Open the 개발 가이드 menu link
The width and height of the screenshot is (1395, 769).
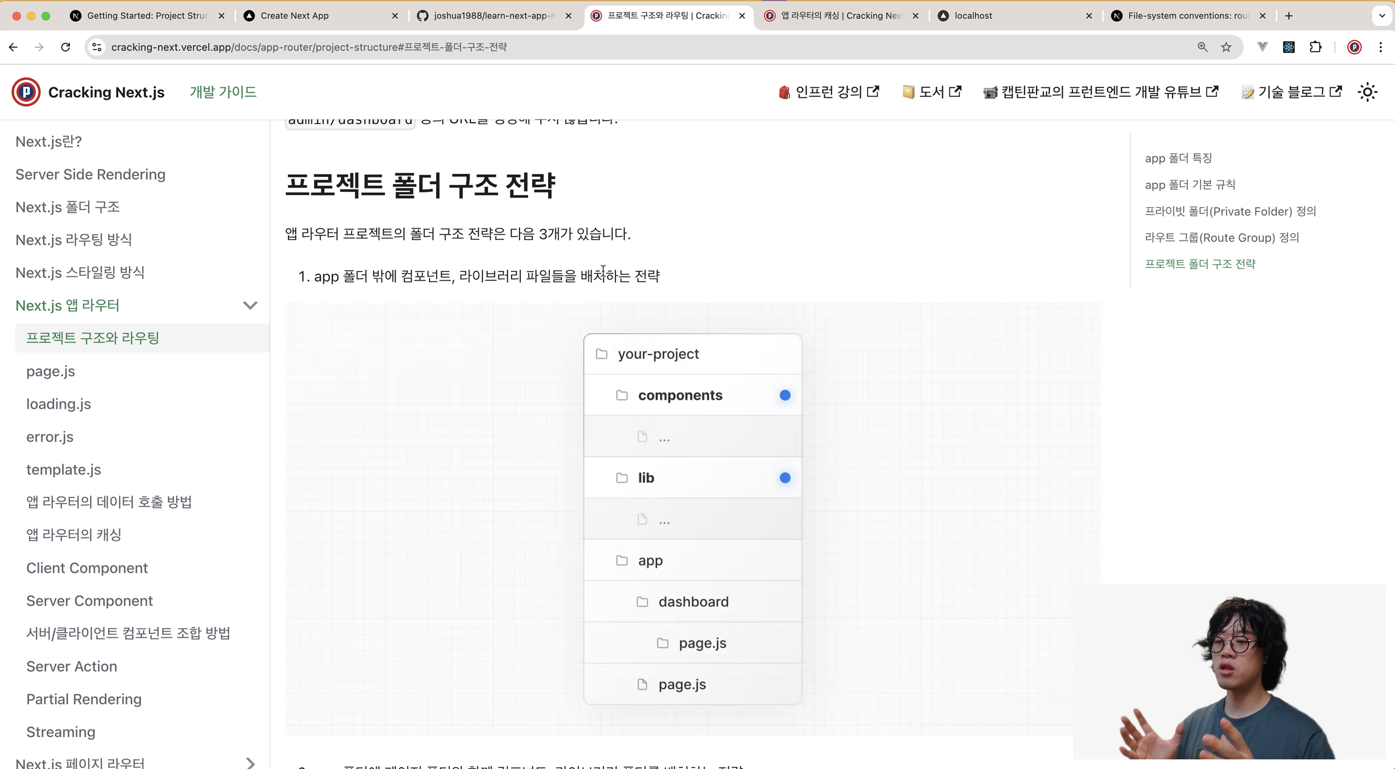[x=223, y=92]
